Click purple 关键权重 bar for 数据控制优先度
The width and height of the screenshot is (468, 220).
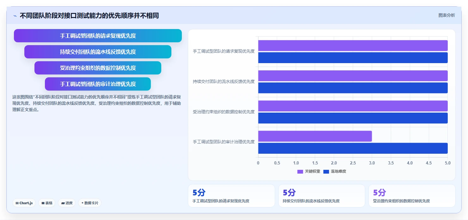353,106
